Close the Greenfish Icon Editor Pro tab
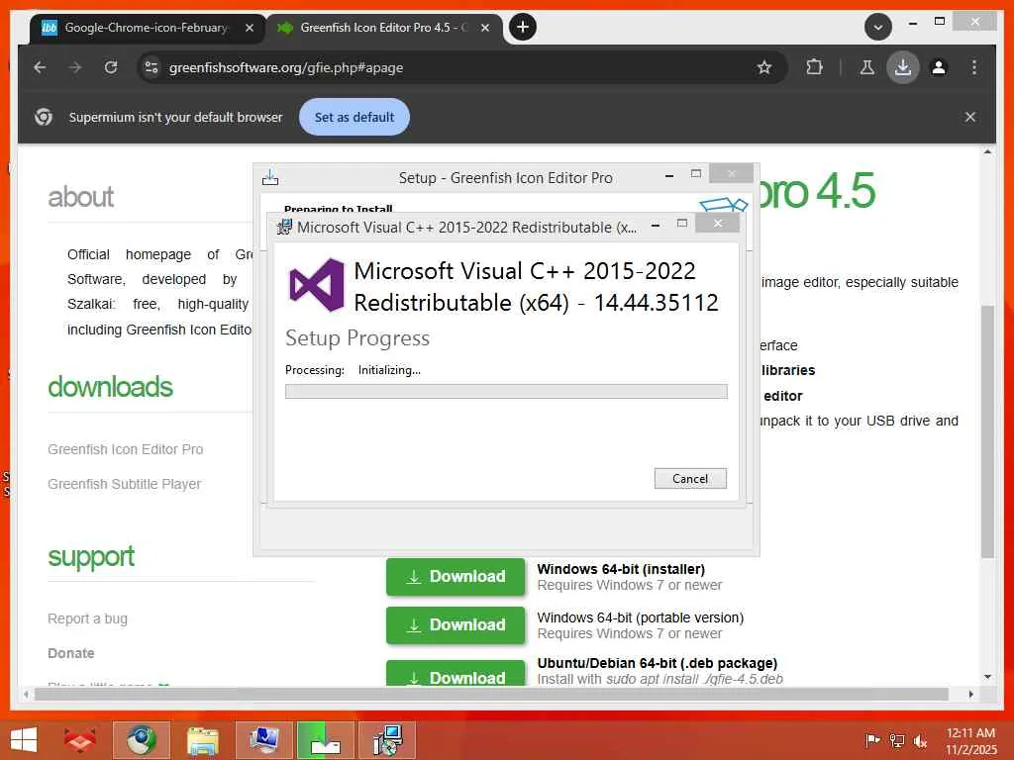Screen dimensions: 1014x760 (x=485, y=28)
